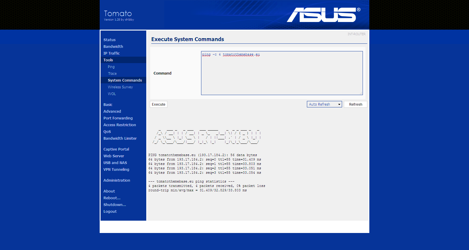Open Advanced settings
The image size is (469, 250).
coord(112,111)
